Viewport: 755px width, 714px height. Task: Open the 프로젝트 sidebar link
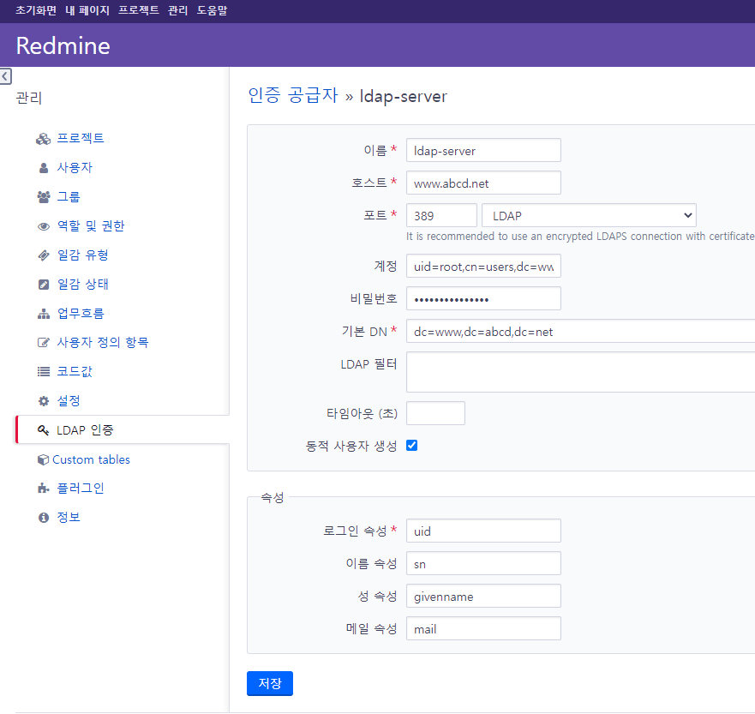81,138
